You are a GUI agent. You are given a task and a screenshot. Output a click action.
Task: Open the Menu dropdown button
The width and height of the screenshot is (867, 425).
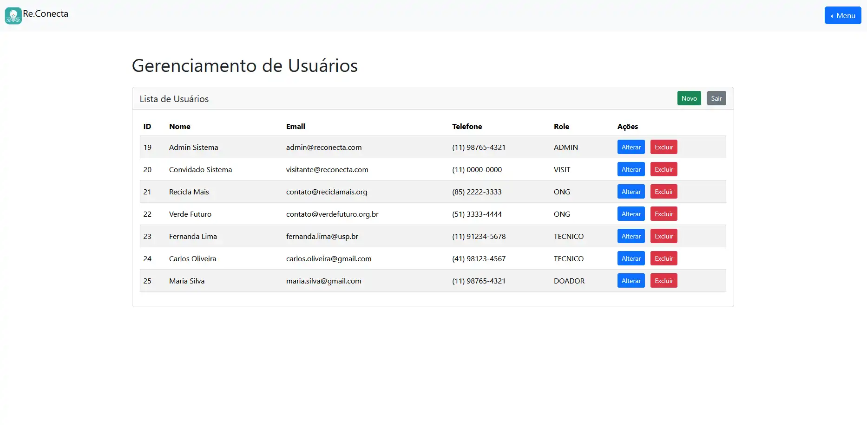842,15
